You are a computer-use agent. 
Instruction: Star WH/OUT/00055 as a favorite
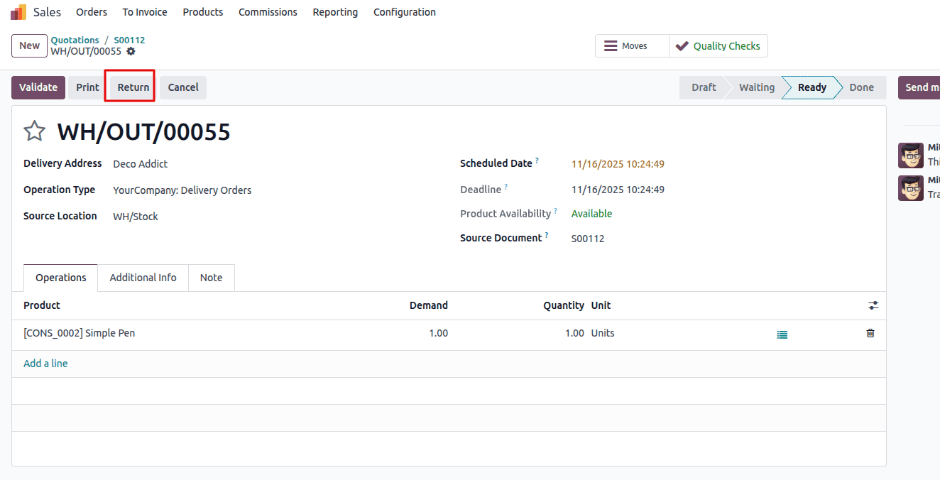33,131
